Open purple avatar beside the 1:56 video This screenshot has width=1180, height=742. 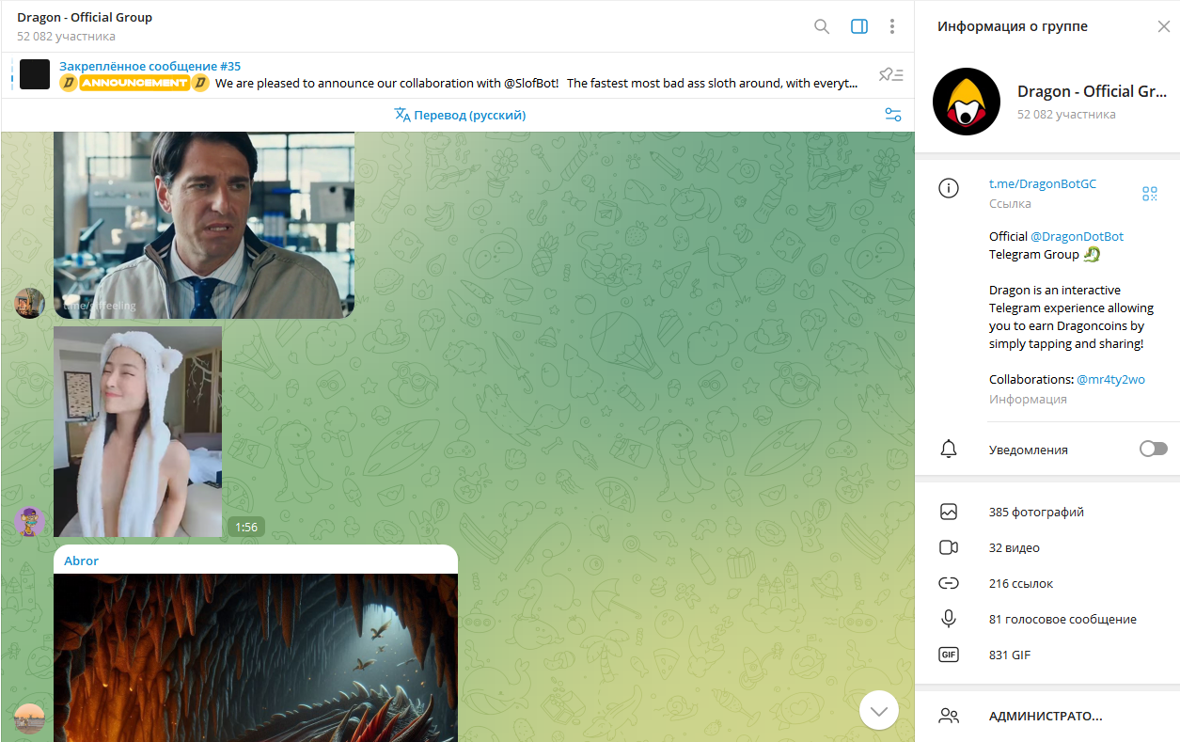30,521
